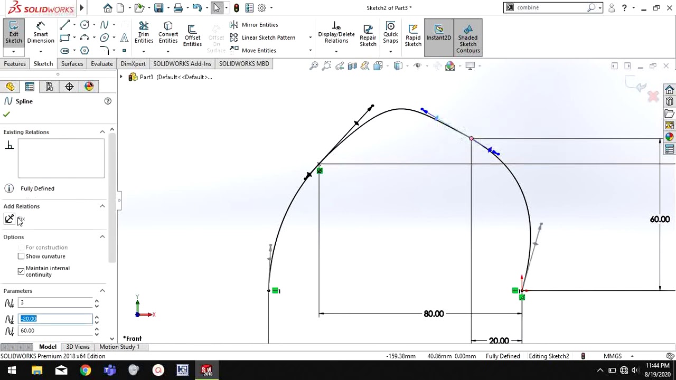Switch to the Evaluate tab
This screenshot has width=676, height=380.
pyautogui.click(x=101, y=64)
